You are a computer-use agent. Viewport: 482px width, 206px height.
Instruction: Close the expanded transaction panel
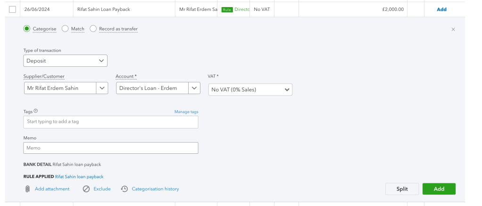pos(453,30)
